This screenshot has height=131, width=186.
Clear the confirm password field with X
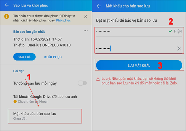pyautogui.click(x=179, y=48)
